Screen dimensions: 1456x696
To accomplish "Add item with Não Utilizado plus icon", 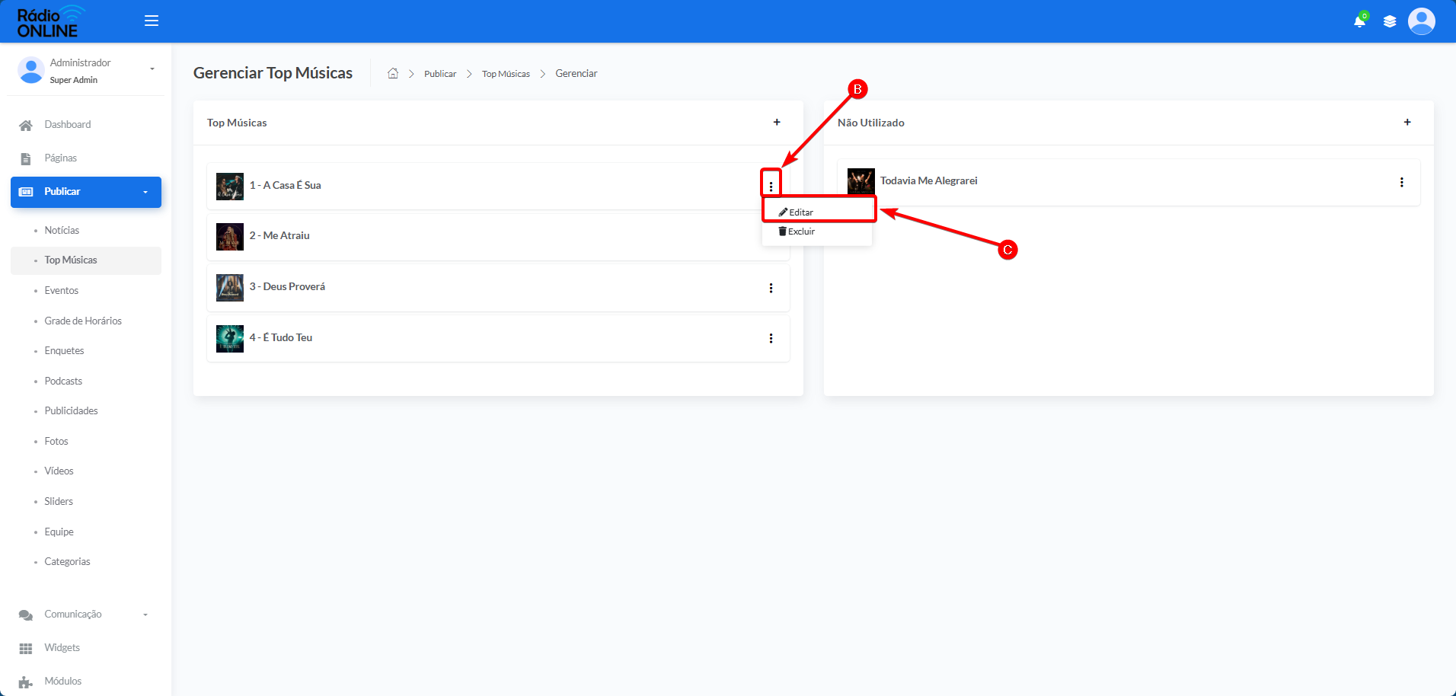I will pyautogui.click(x=1407, y=122).
